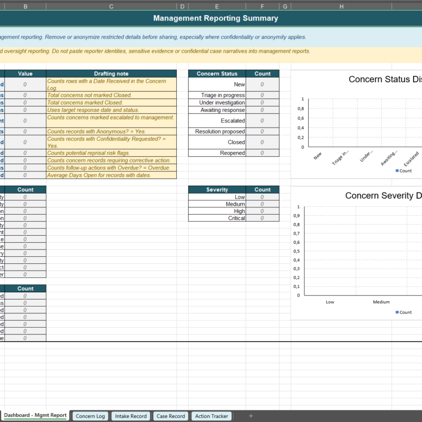This screenshot has width=422, height=422.
Task: Click the Drafting note column header cell
Action: tap(111, 73)
